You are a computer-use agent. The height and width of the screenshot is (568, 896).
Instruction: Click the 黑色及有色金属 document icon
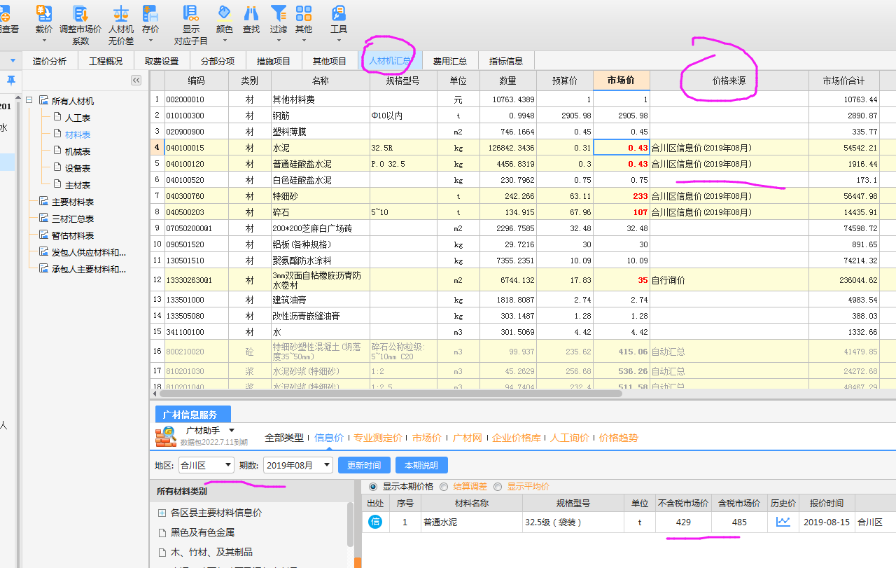[162, 532]
